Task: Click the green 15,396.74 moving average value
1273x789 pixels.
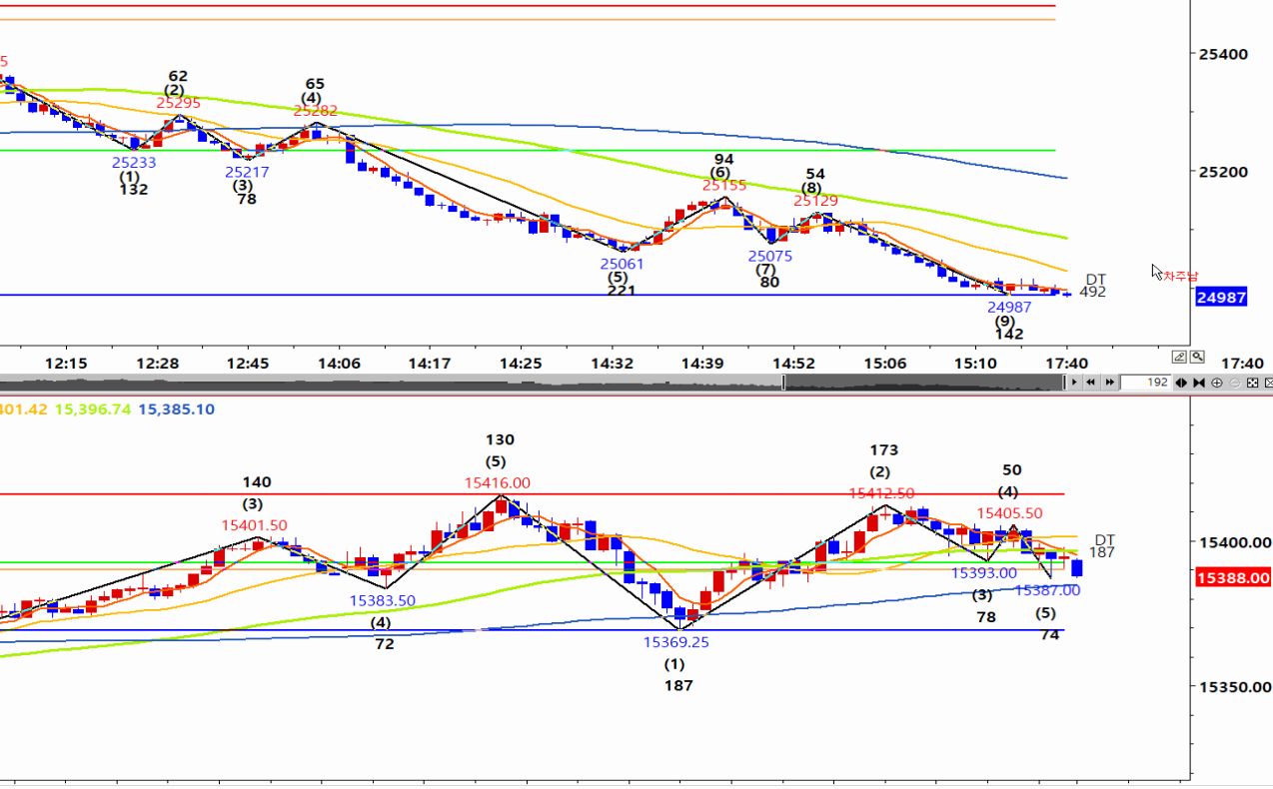Action: [x=93, y=408]
